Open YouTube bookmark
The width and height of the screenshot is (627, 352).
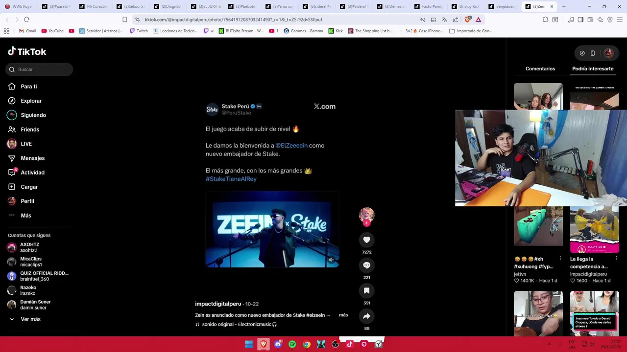tap(52, 31)
